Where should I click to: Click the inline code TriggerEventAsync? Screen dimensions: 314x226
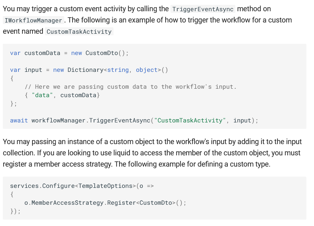coord(203,9)
